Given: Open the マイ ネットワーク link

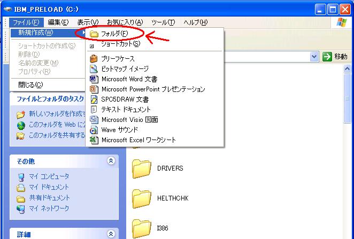Looking at the screenshot, I should coord(49,208).
